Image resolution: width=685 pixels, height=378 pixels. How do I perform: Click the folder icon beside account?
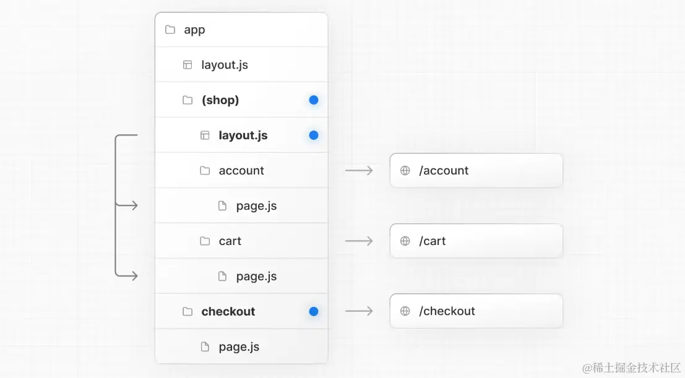tap(205, 171)
